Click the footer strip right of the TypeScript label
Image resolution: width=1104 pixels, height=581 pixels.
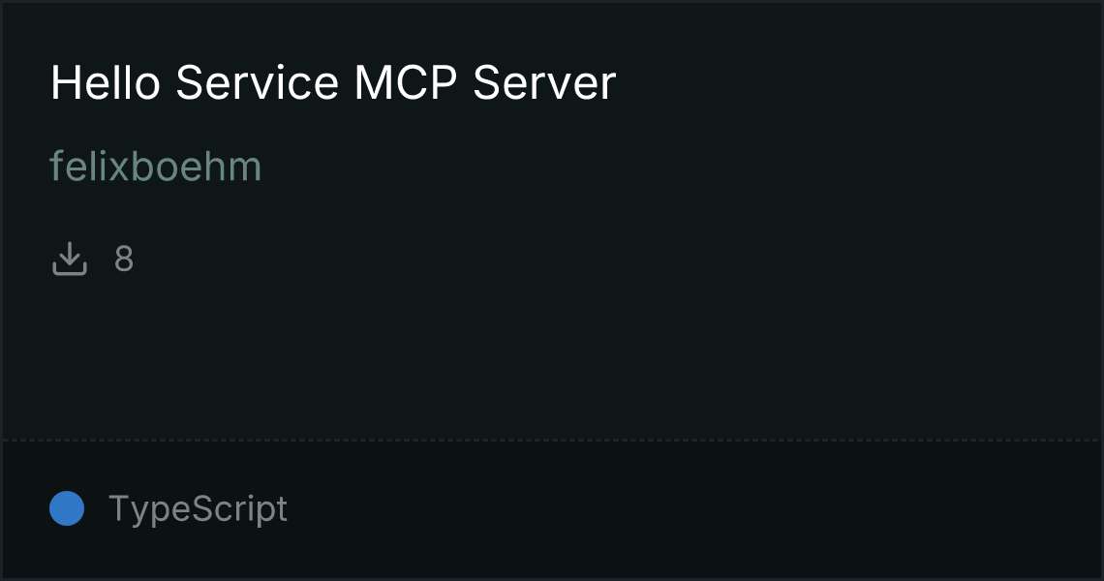click(x=693, y=508)
